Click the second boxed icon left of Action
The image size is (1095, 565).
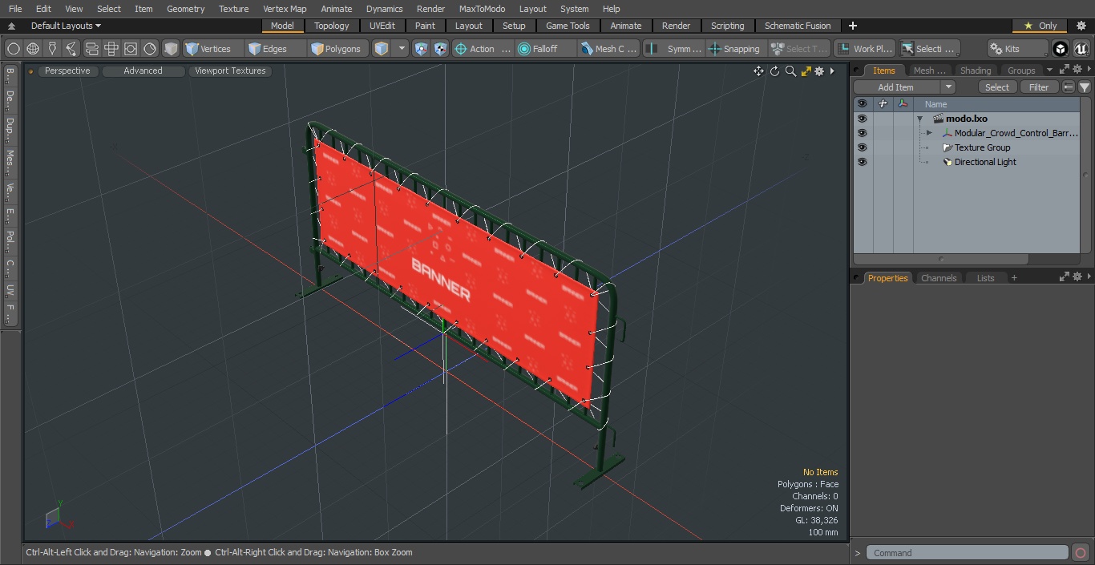coord(441,49)
